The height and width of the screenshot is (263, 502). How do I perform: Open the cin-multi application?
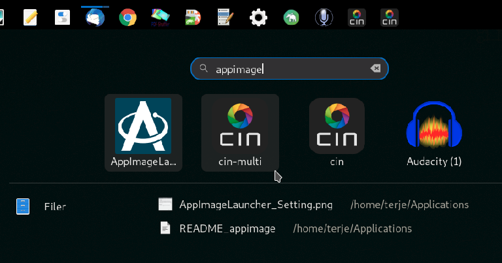click(x=240, y=132)
